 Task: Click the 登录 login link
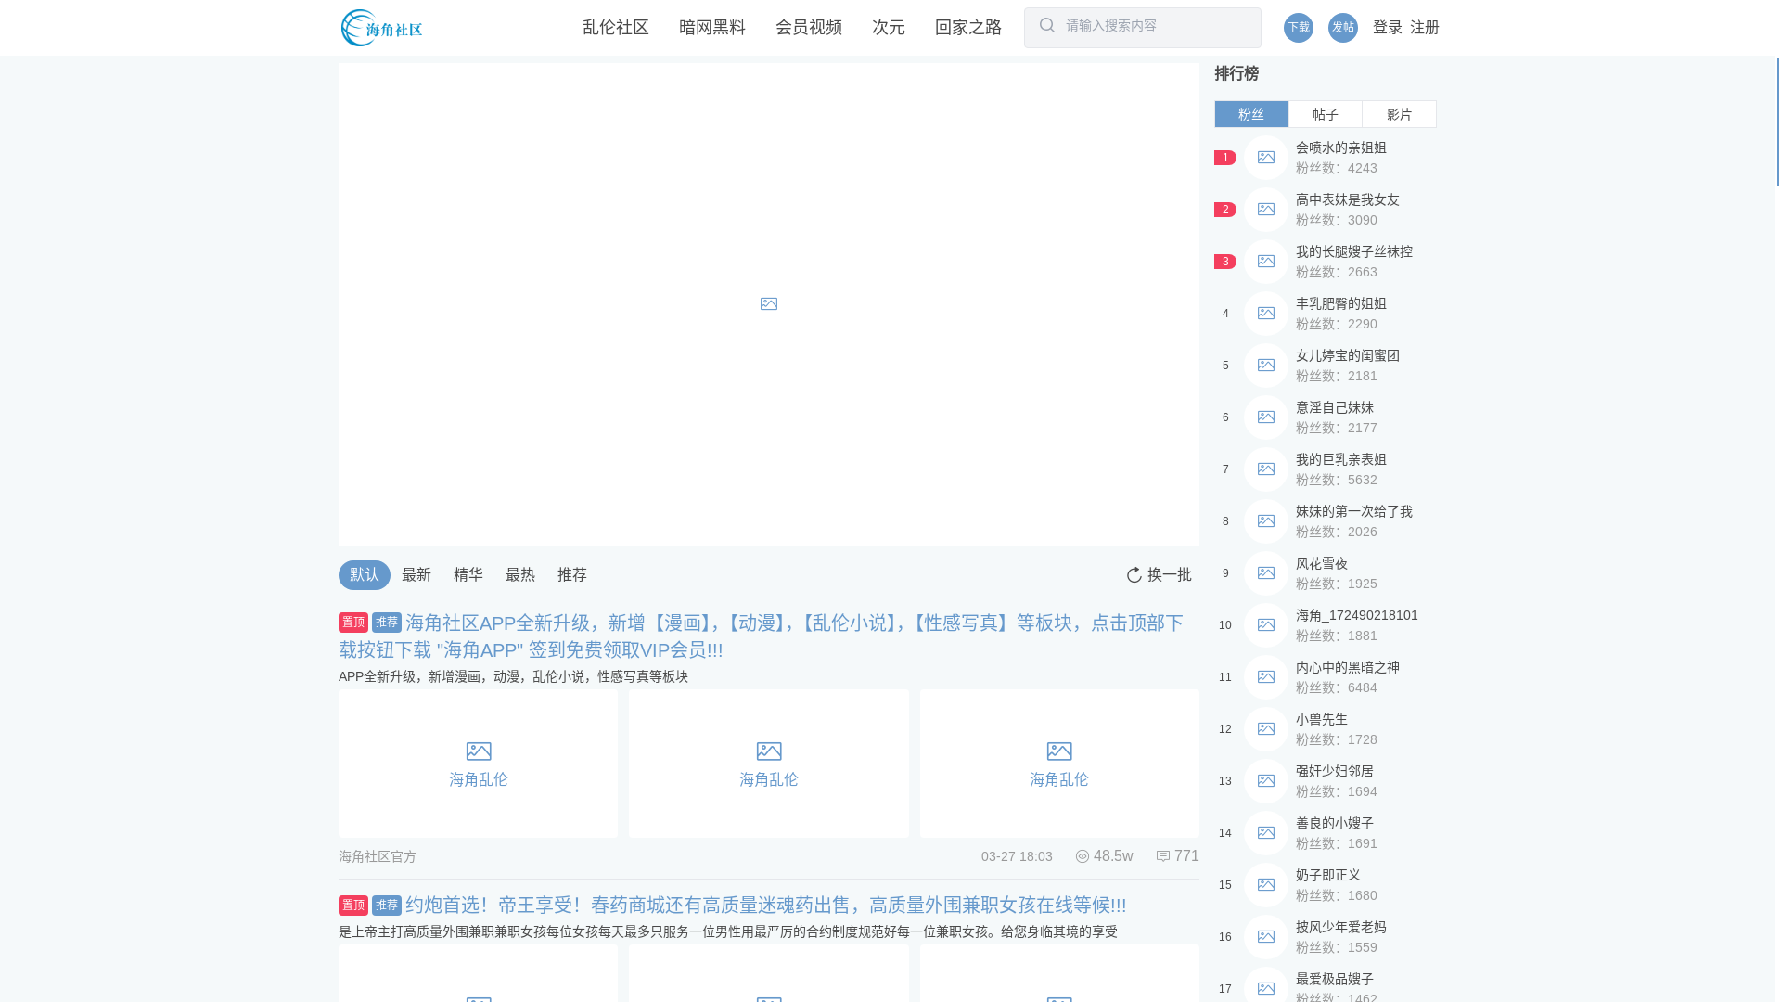point(1388,28)
